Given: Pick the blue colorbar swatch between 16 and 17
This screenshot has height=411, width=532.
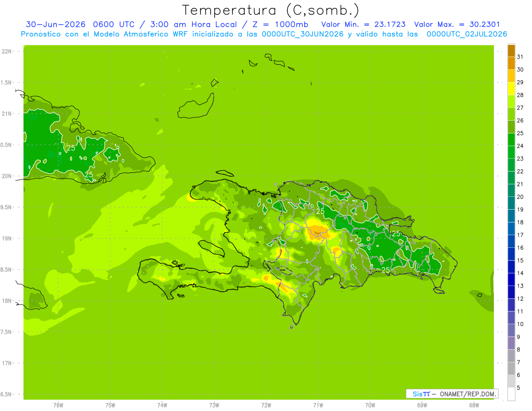Looking at the screenshot, I should click(x=511, y=242).
